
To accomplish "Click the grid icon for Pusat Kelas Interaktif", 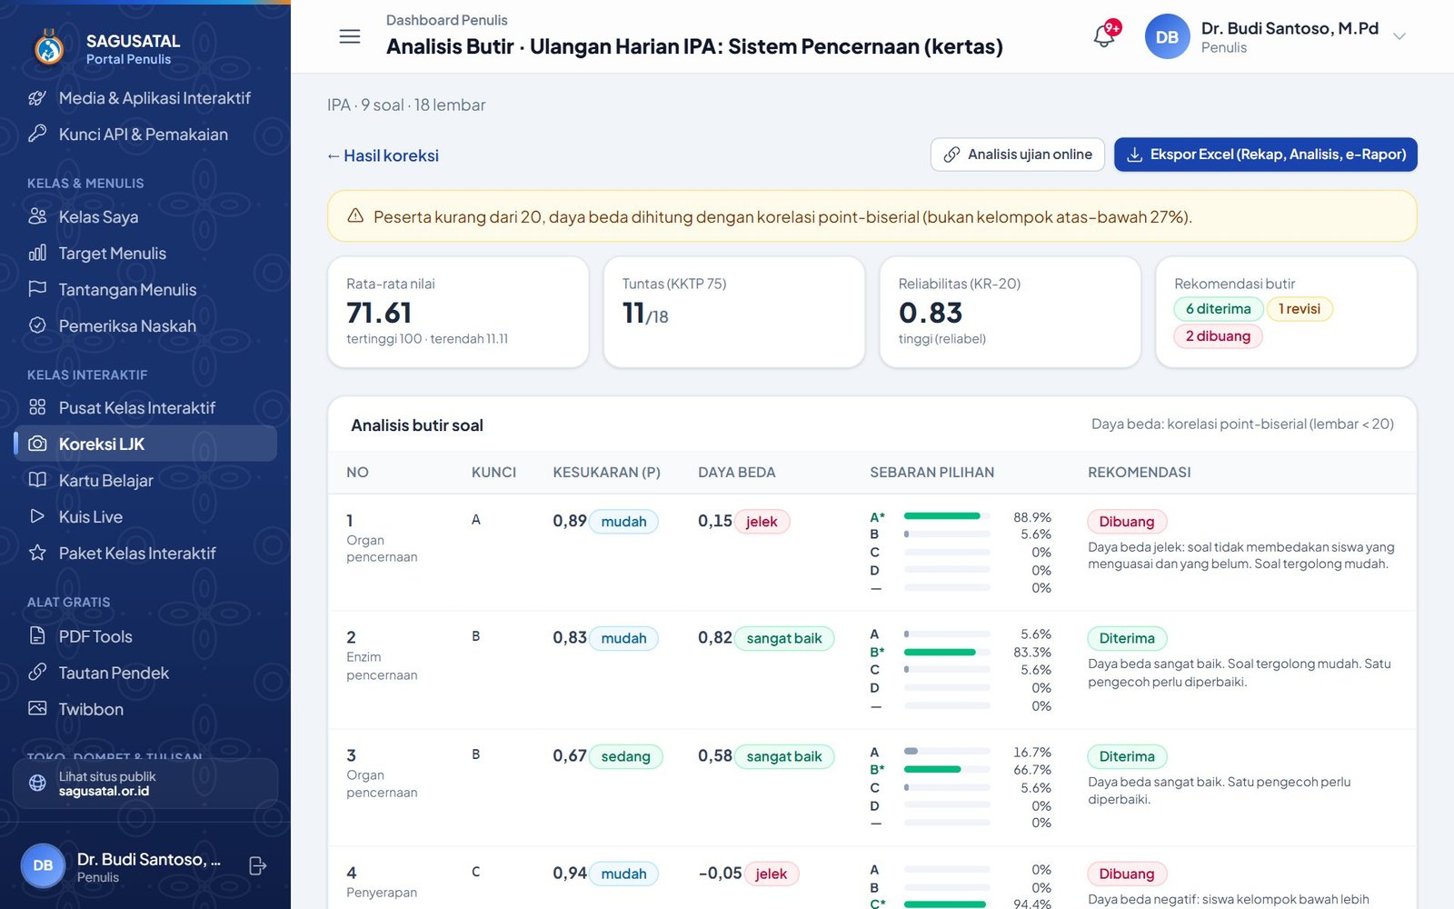I will pyautogui.click(x=37, y=407).
